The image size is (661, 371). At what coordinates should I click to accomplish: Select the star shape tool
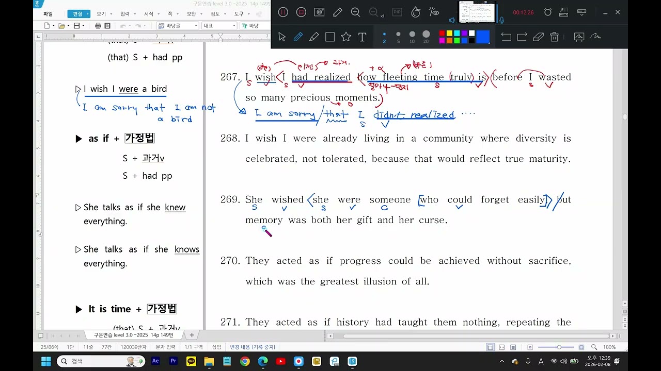click(x=346, y=37)
